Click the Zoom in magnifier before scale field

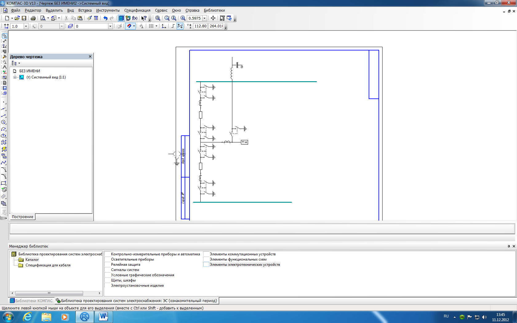(183, 18)
